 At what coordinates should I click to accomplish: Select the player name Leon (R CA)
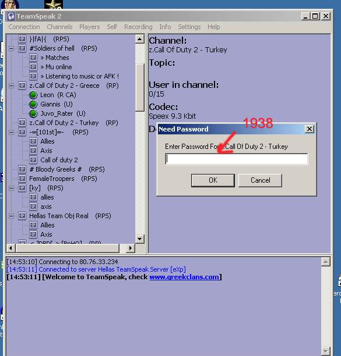click(58, 95)
